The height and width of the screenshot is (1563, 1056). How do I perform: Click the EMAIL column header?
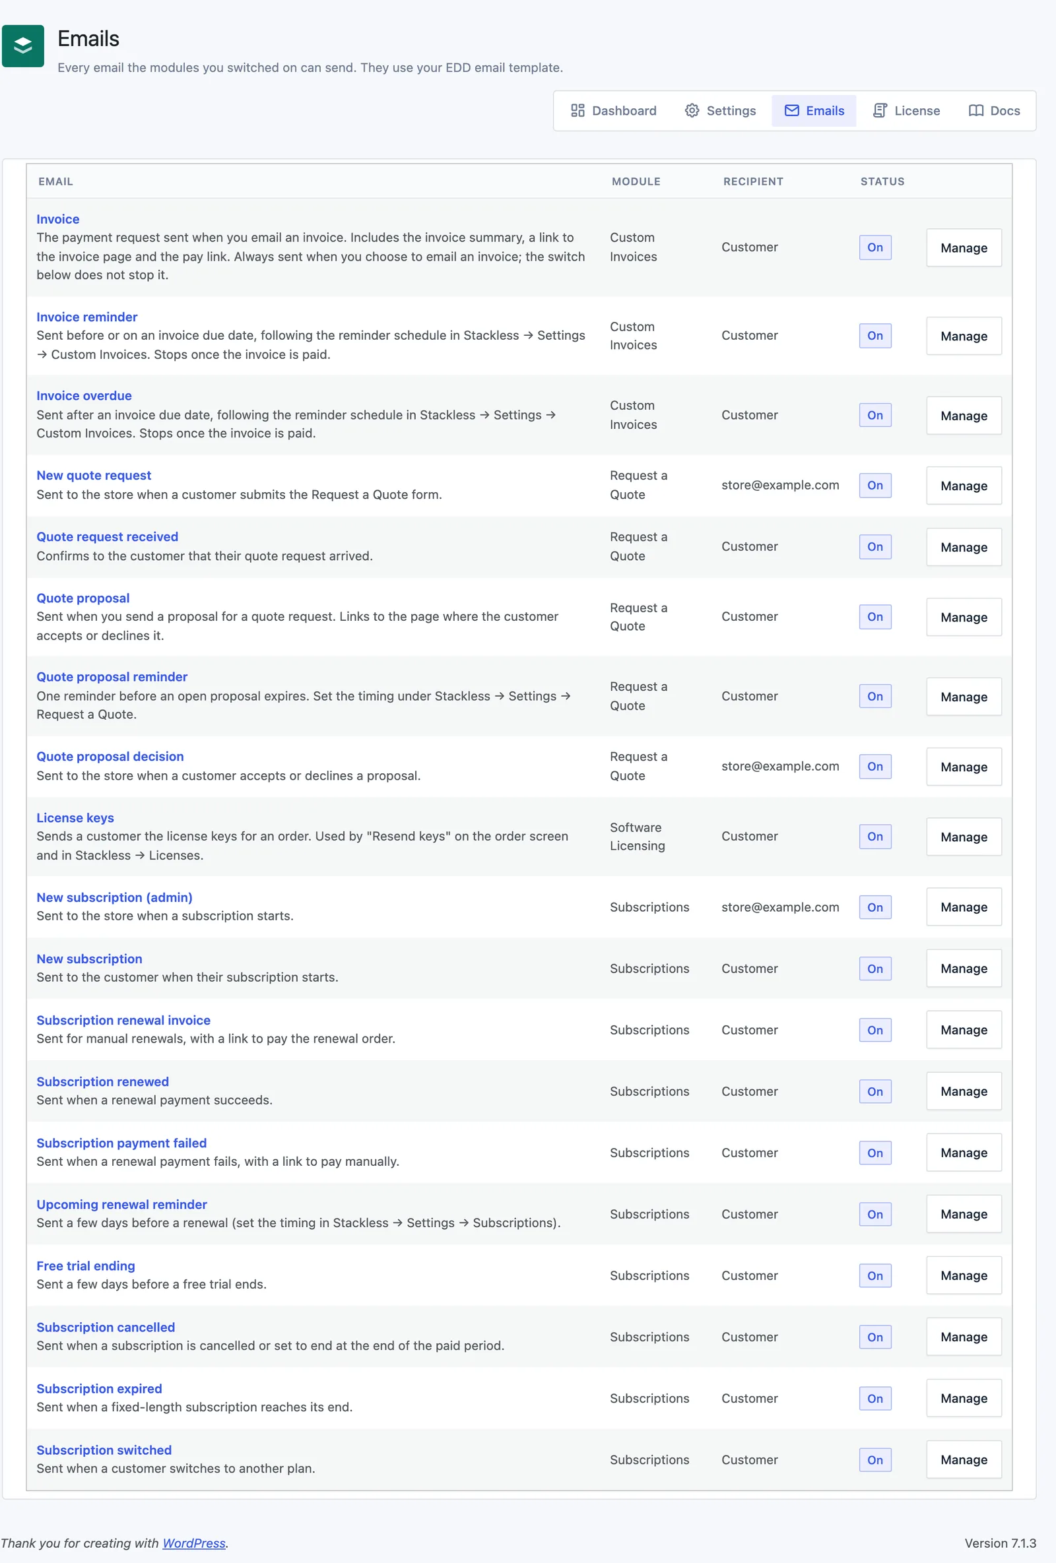click(x=56, y=181)
